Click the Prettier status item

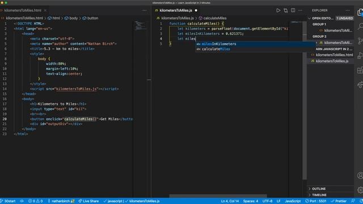click(339, 201)
